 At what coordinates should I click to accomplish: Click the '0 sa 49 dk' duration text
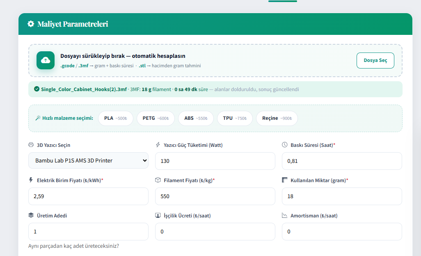(186, 89)
